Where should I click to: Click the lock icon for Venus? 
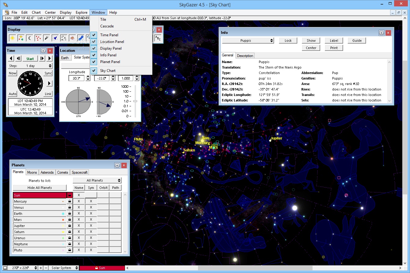click(x=70, y=207)
